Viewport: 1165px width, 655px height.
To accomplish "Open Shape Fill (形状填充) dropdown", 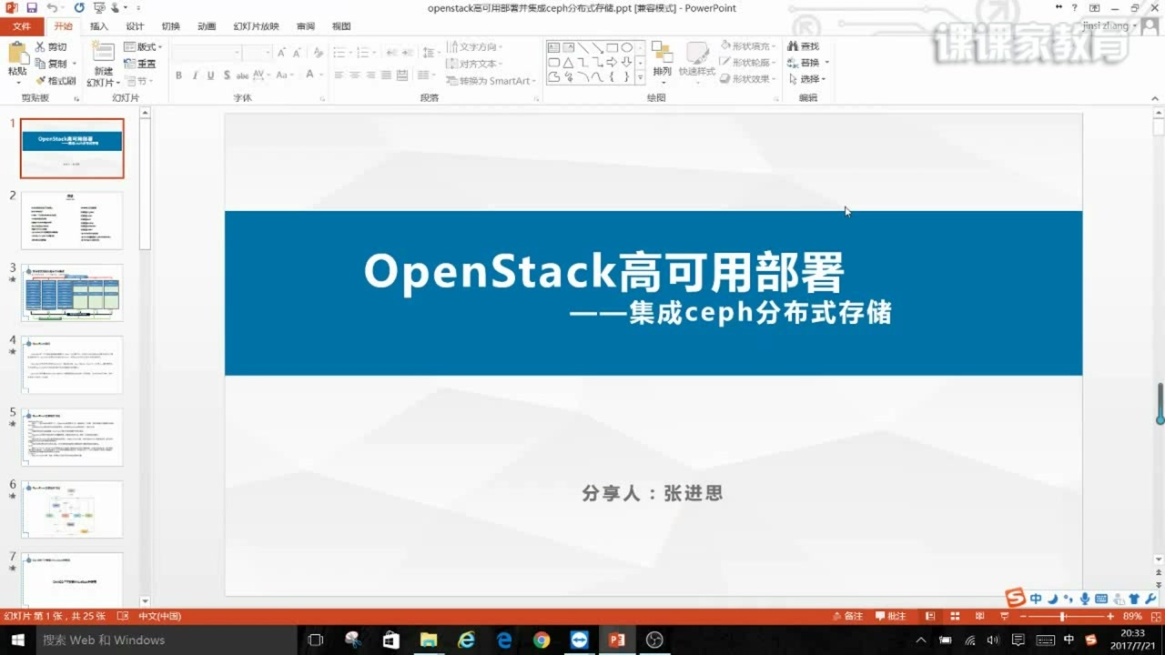I will (x=750, y=45).
